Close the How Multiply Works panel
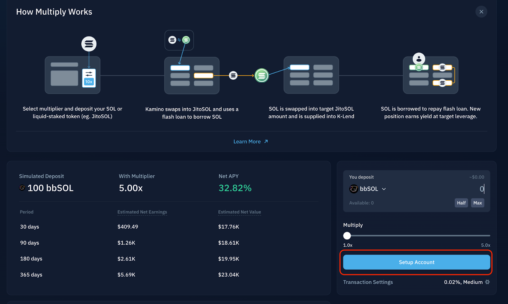 (x=481, y=12)
